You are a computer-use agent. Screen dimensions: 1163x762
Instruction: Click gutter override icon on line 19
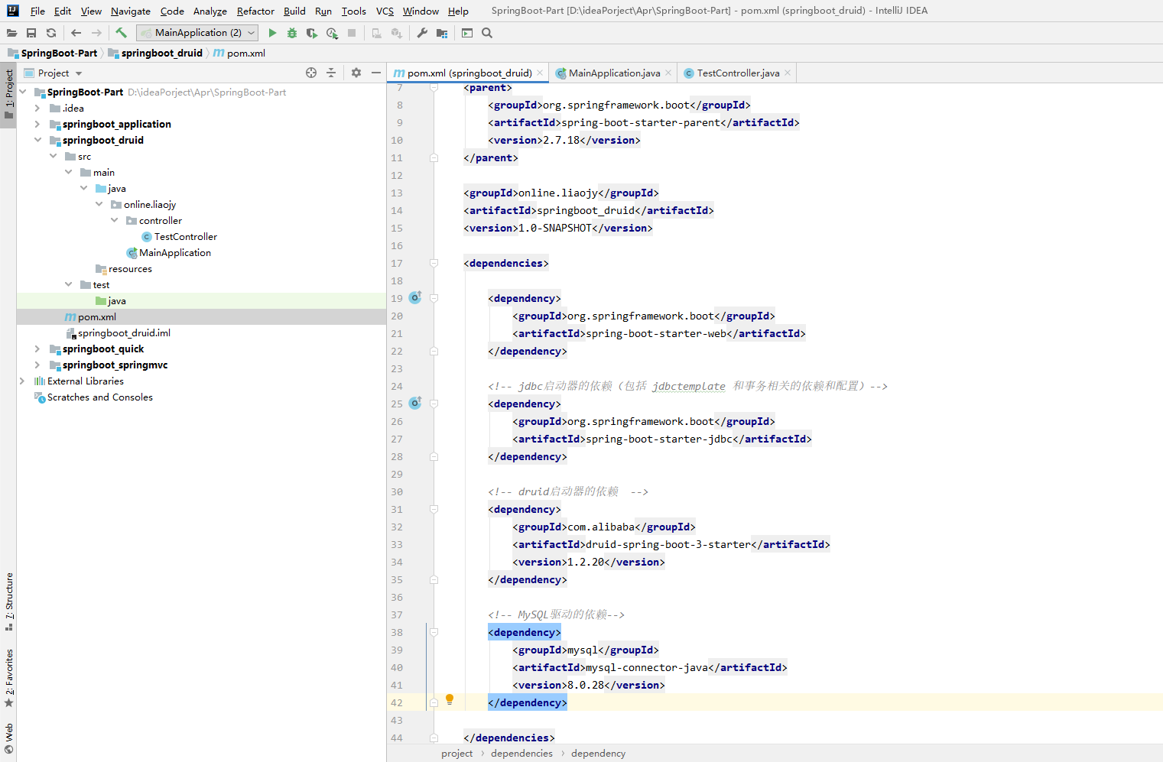(415, 297)
